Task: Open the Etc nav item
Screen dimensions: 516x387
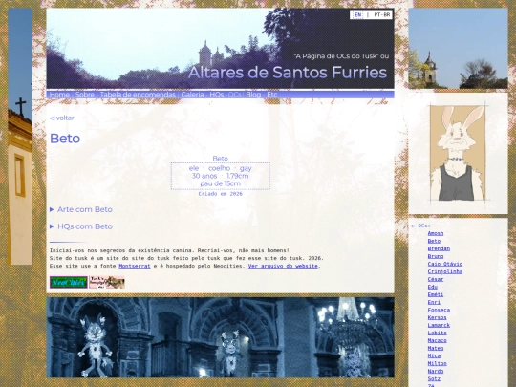Action: pyautogui.click(x=271, y=95)
